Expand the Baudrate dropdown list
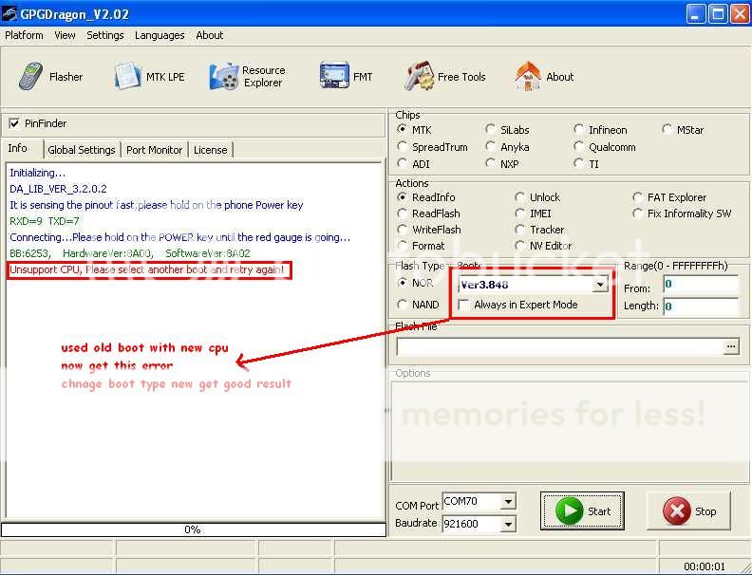Viewport: 752px width, 575px height. click(x=508, y=524)
